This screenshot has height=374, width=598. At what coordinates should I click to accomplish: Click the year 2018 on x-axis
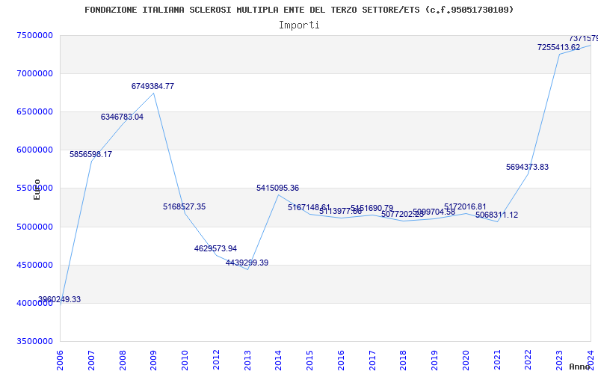pyautogui.click(x=404, y=361)
